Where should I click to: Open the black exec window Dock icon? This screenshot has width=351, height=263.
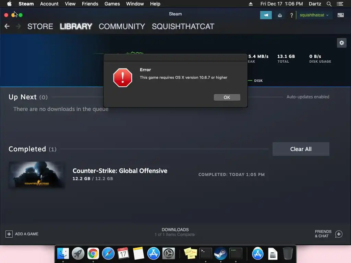tap(236, 253)
